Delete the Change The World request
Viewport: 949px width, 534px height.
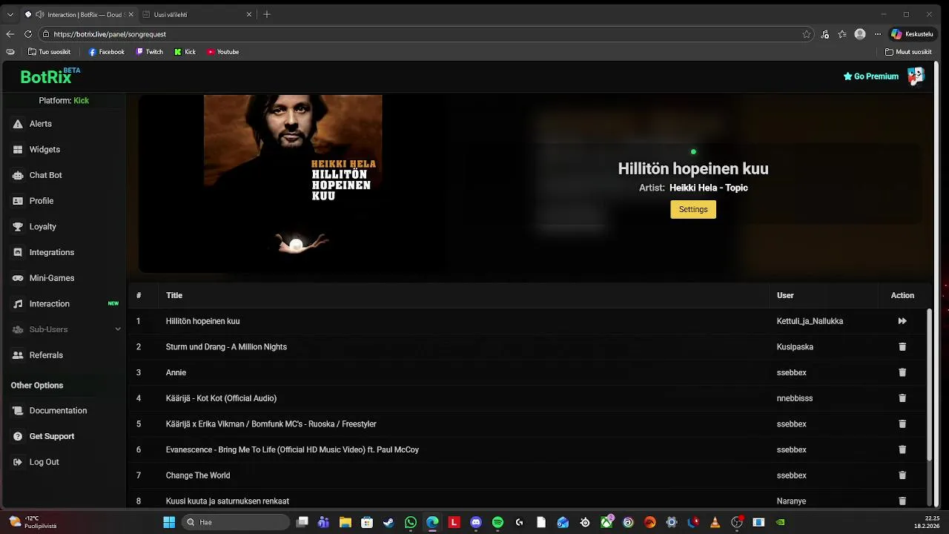902,475
